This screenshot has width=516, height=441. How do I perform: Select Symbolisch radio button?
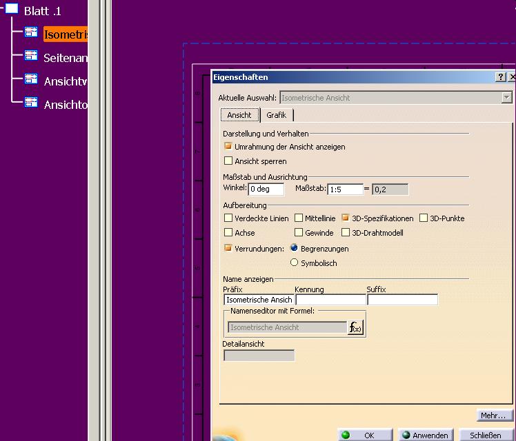pos(294,263)
